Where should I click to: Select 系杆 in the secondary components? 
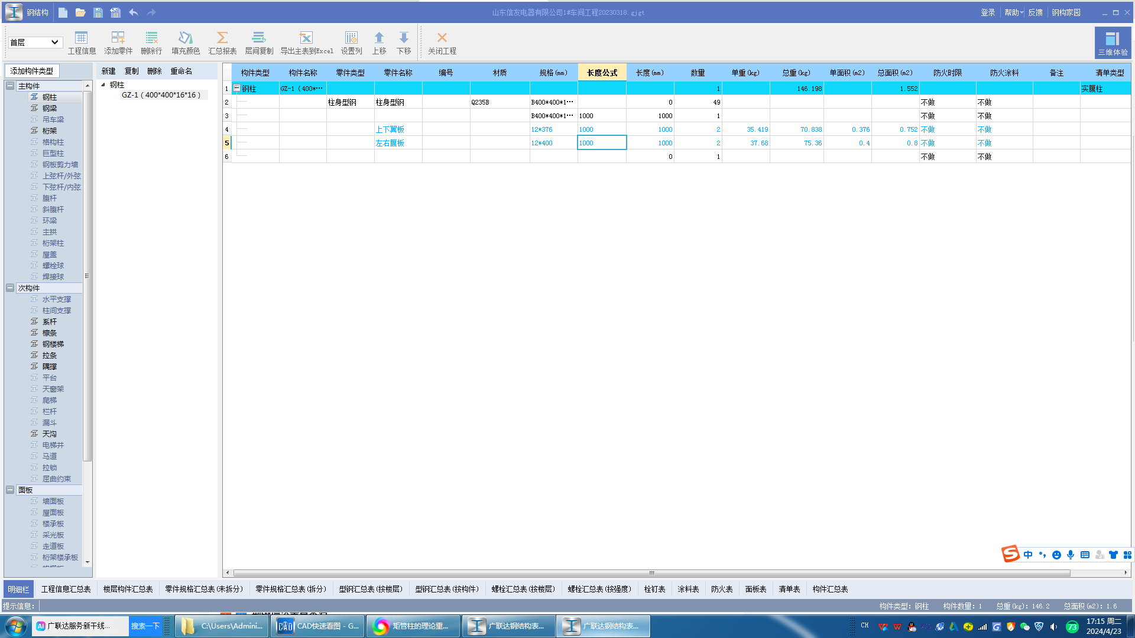50,322
